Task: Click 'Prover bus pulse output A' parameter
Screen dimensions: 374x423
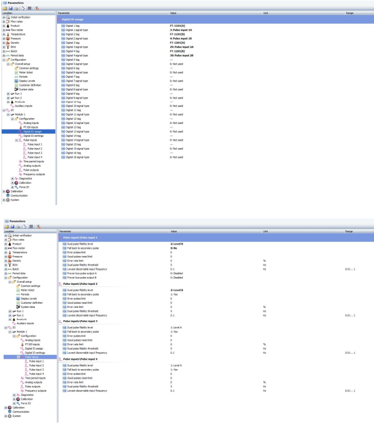Action: (x=82, y=273)
